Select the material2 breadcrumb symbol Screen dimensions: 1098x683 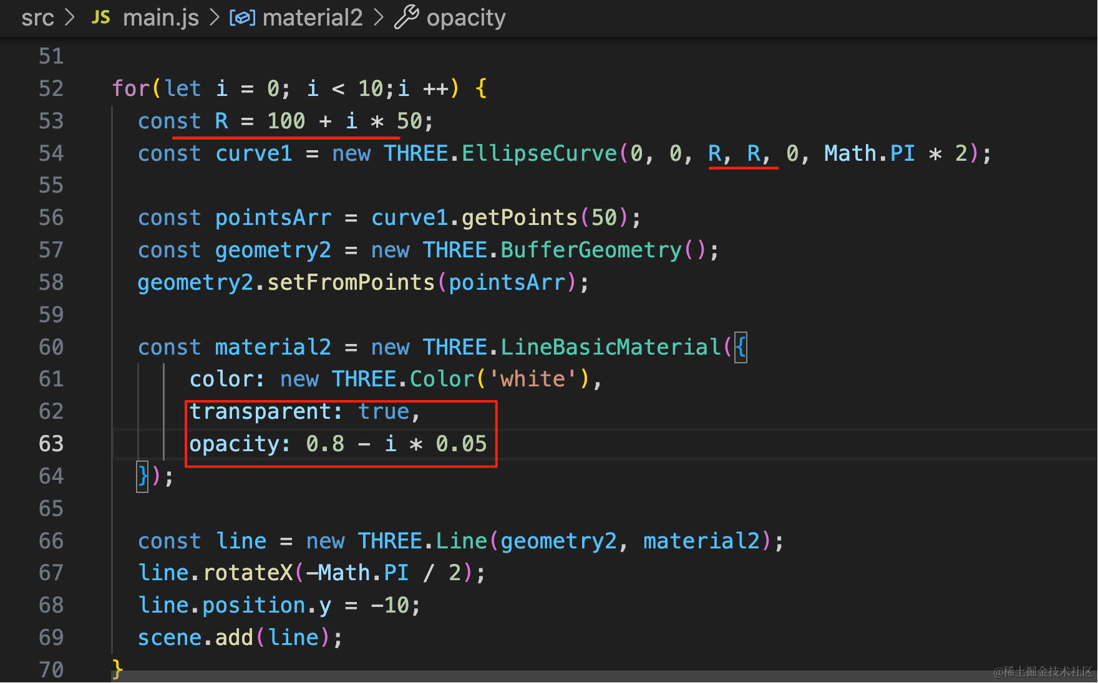pos(313,17)
